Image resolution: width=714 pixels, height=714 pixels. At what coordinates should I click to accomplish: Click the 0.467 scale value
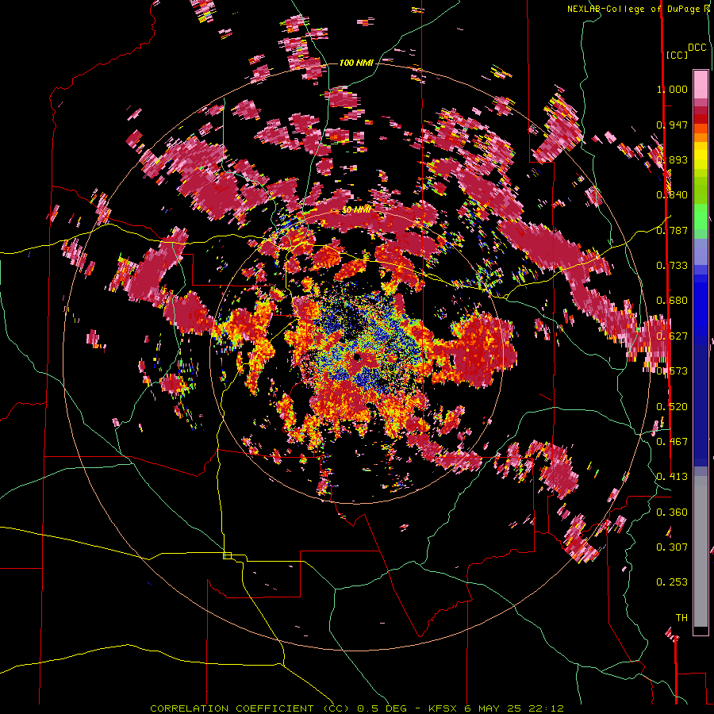click(x=672, y=442)
